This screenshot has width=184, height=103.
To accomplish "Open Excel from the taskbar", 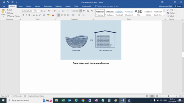I will point(63,100).
